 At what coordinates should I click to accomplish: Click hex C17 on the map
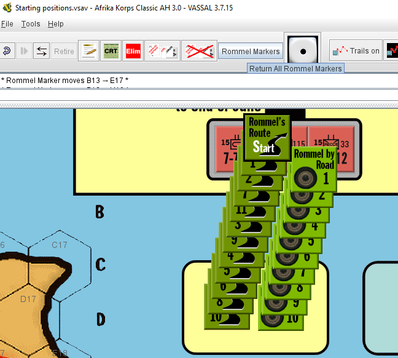pyautogui.click(x=60, y=265)
